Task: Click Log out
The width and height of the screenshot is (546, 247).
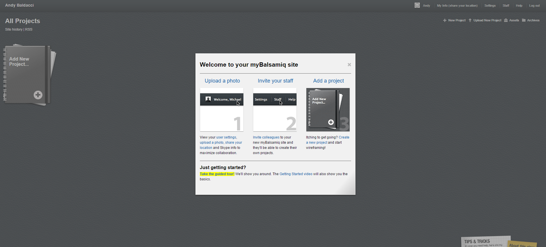Action: tap(534, 5)
